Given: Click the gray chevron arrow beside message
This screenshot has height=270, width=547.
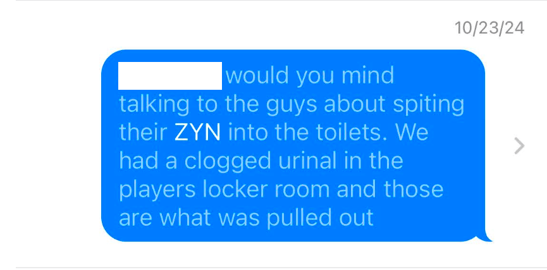Looking at the screenshot, I should 519,146.
